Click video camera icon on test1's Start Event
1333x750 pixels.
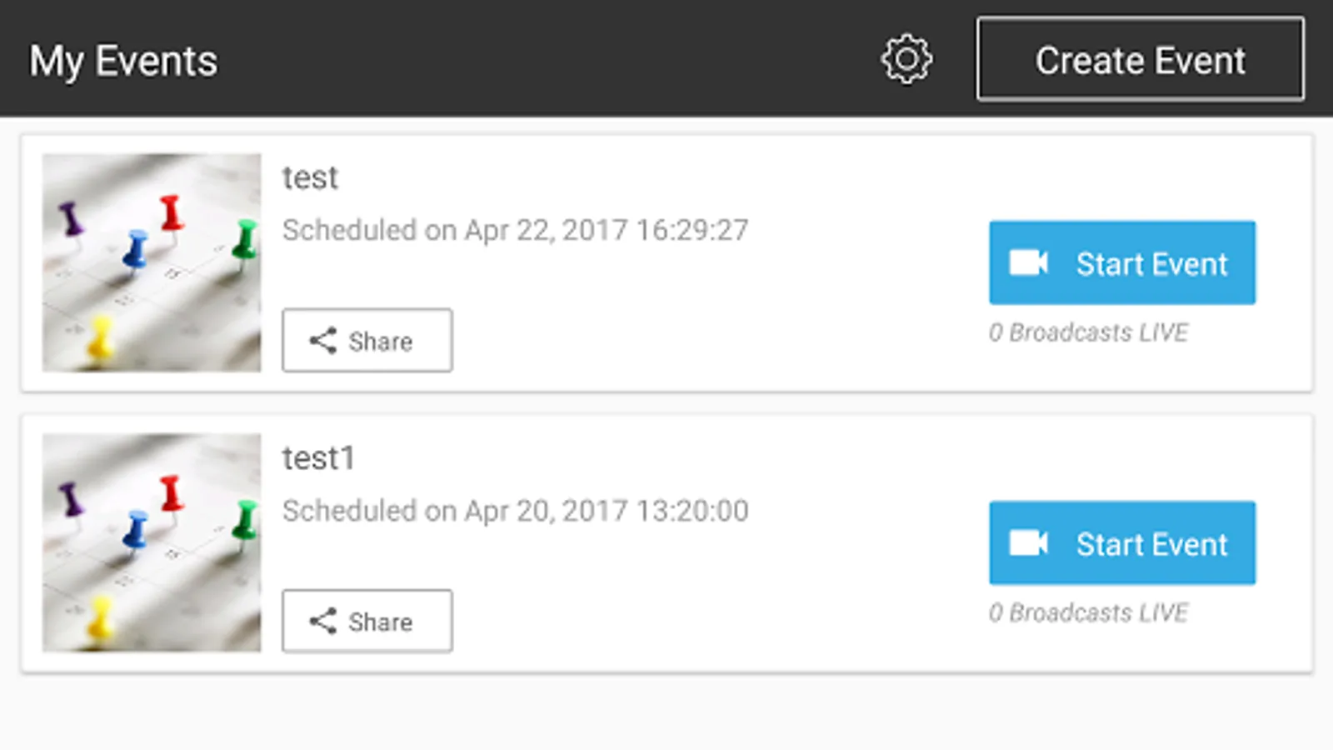coord(1028,543)
